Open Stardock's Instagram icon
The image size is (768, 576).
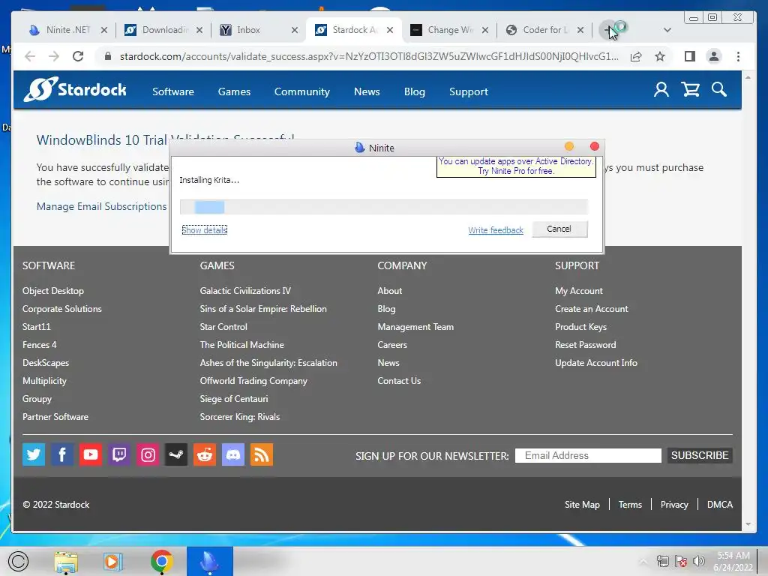(x=148, y=454)
